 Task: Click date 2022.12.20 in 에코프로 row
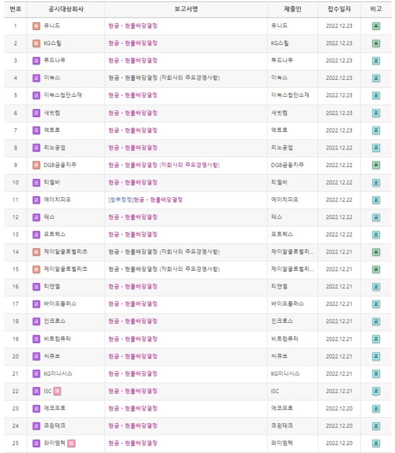click(339, 408)
